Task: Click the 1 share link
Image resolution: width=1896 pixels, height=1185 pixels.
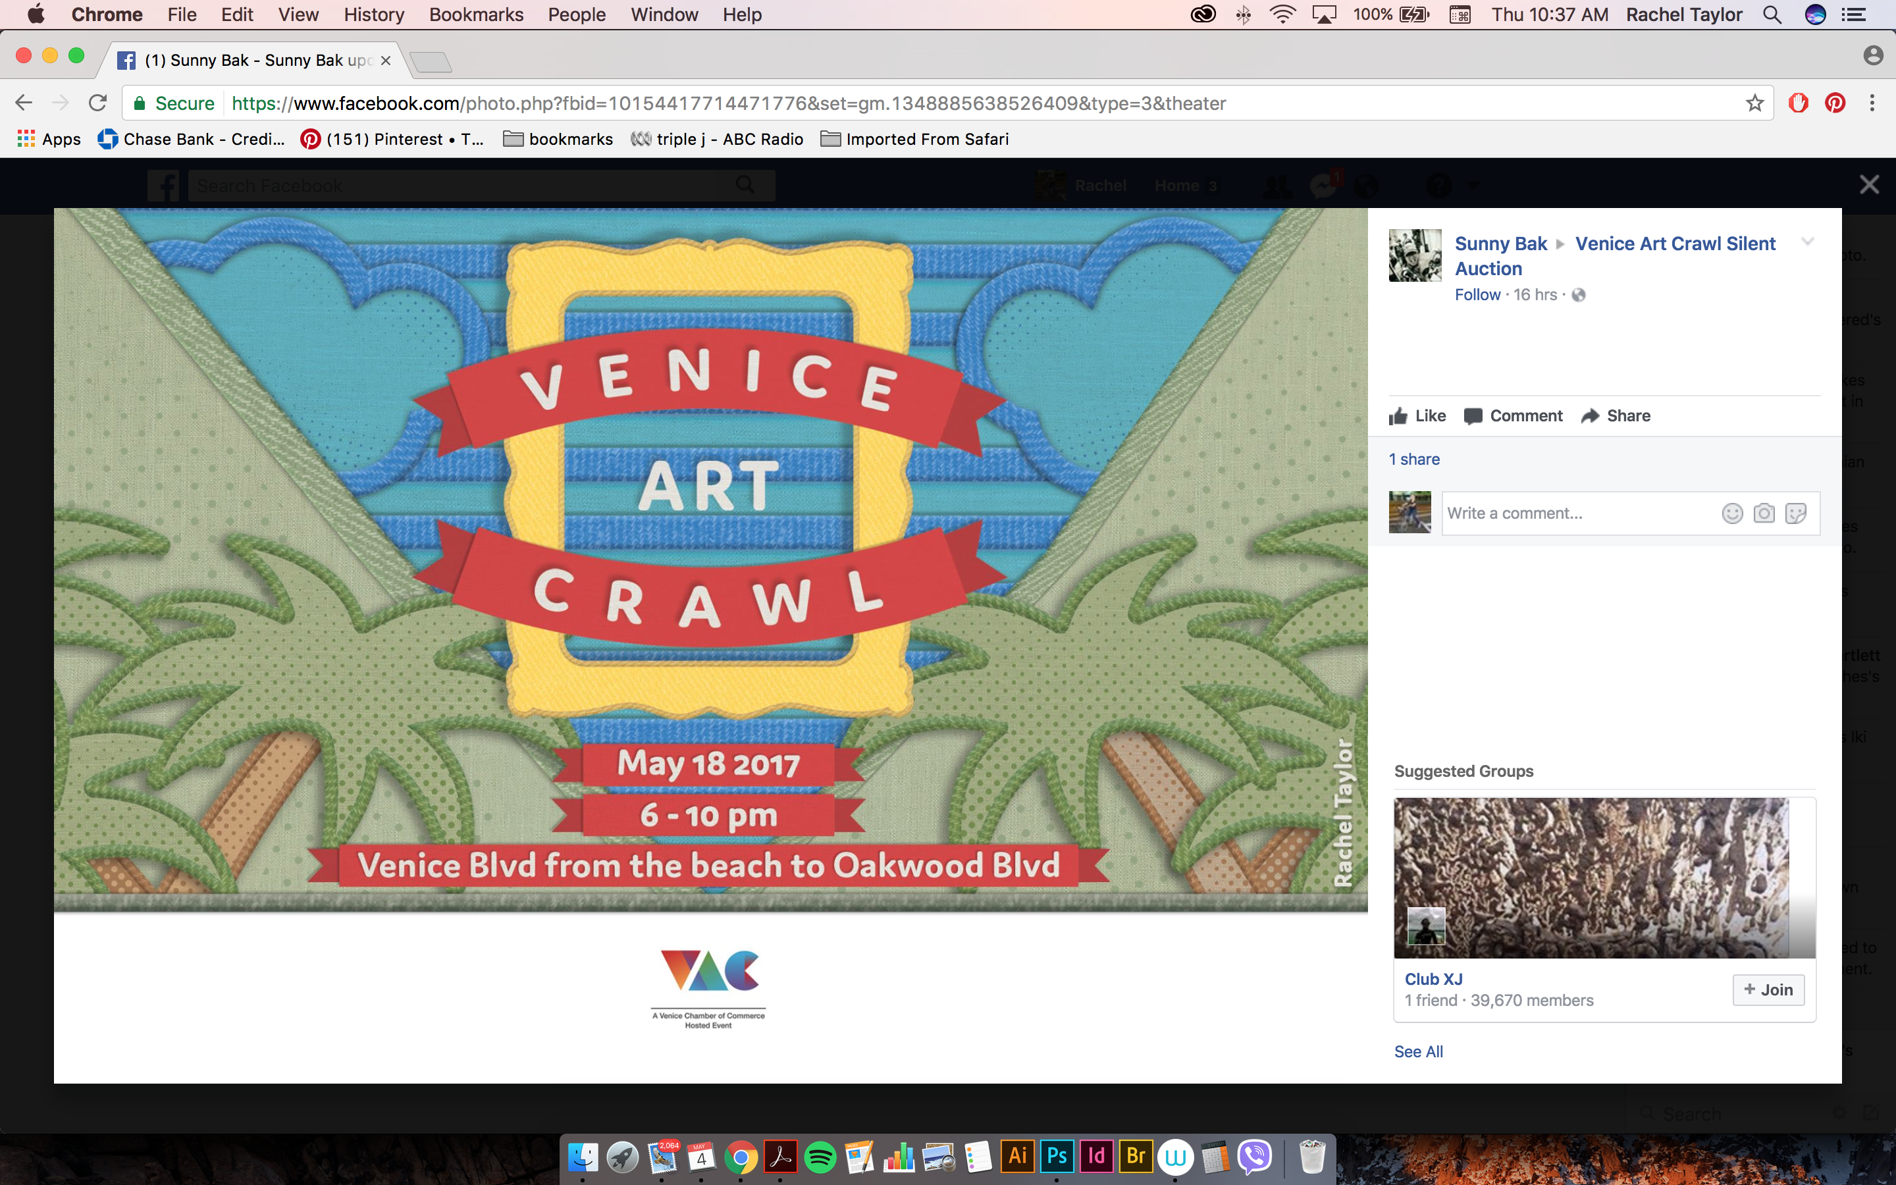Action: click(x=1413, y=460)
